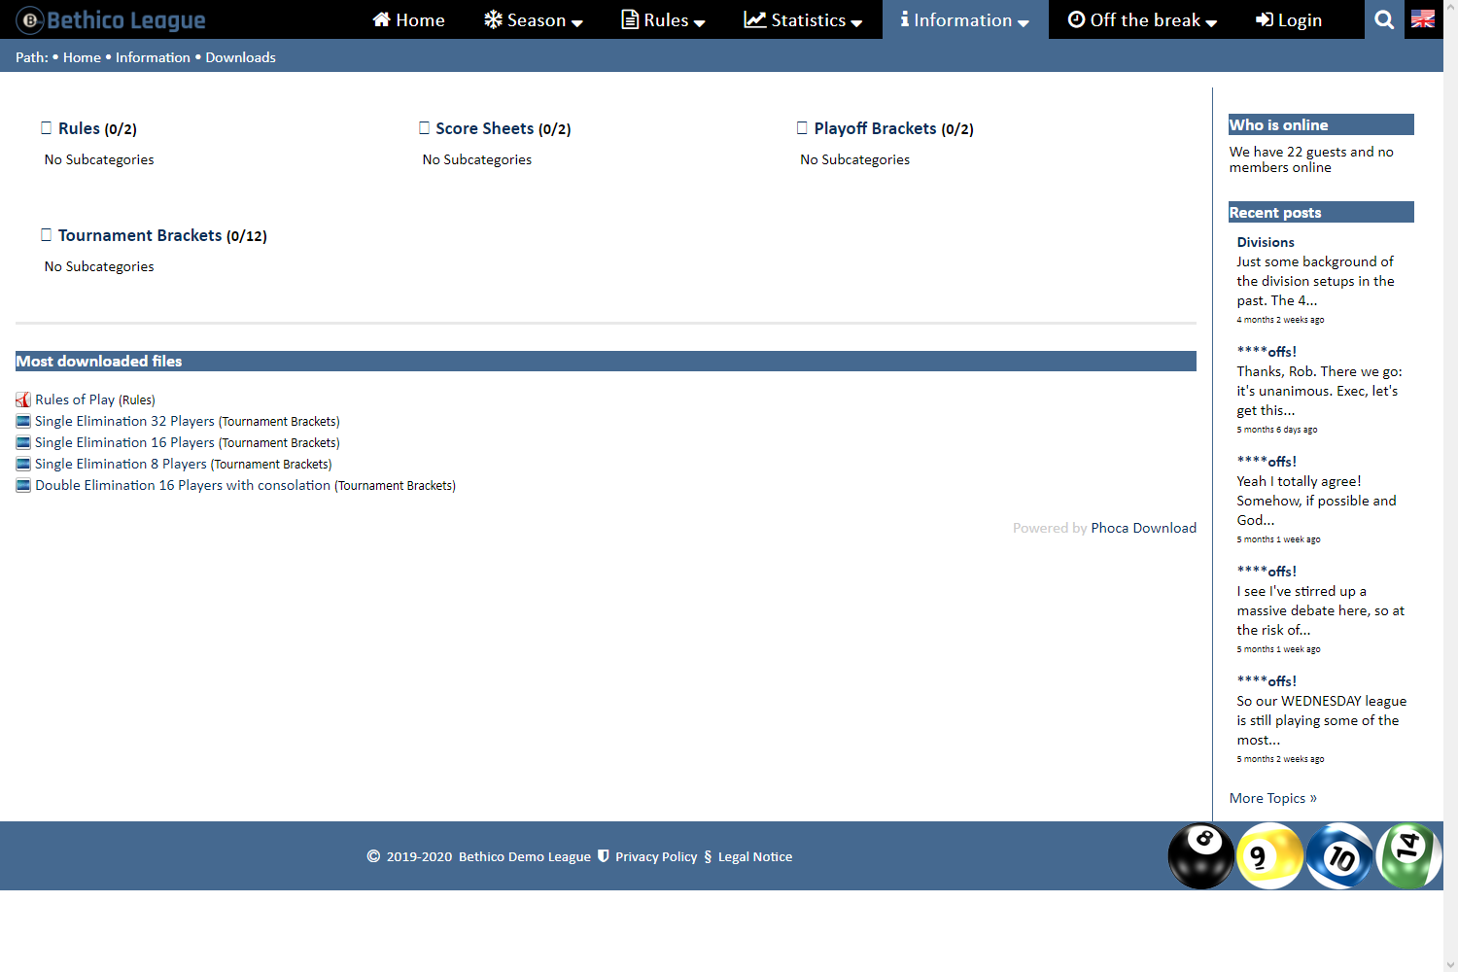Open the Playoff Brackets category
The image size is (1458, 972).
875,128
